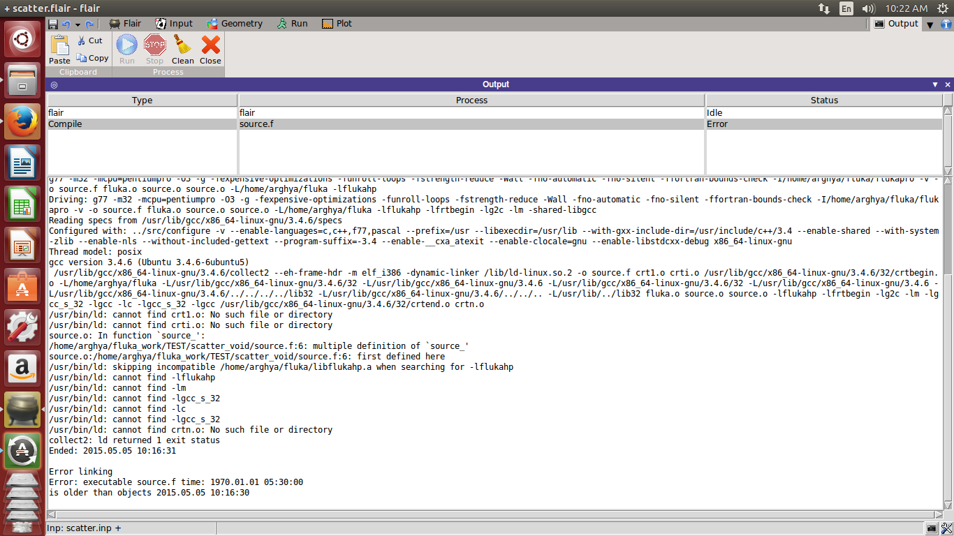Click the tools wrench icon in status bar

pos(946,528)
